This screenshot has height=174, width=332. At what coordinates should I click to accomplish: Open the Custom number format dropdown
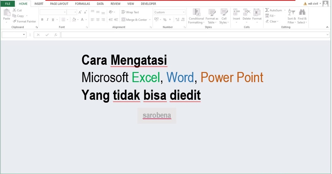pyautogui.click(x=170, y=12)
